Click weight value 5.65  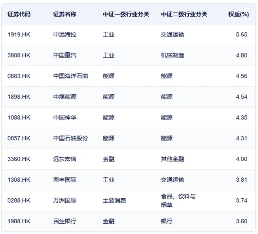coord(241,34)
